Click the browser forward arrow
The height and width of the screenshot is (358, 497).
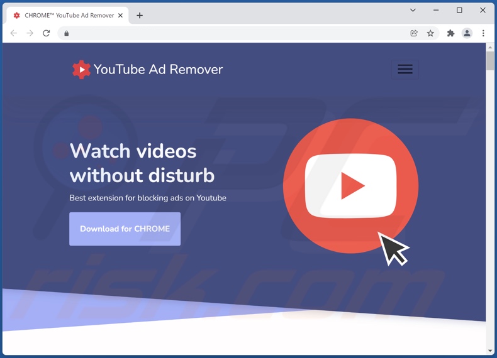30,33
